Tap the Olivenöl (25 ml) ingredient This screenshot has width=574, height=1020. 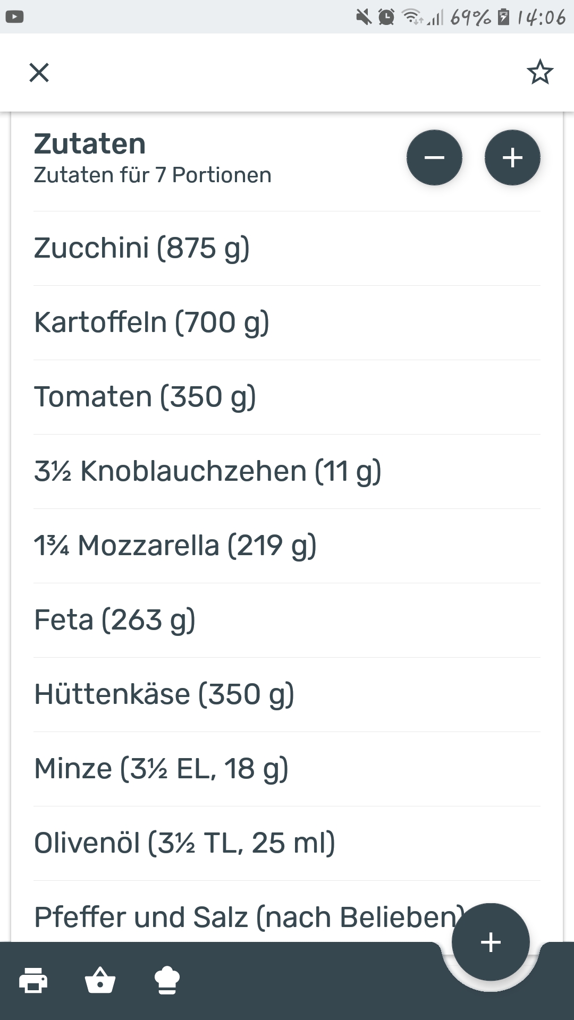pos(184,843)
